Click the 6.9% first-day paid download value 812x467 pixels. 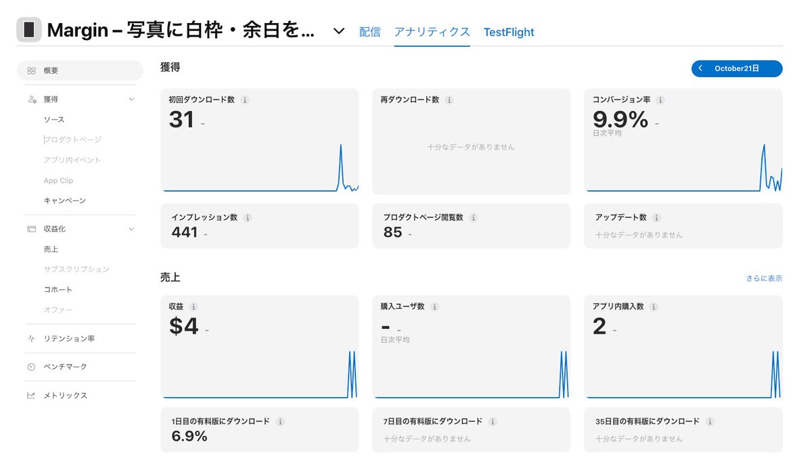189,437
